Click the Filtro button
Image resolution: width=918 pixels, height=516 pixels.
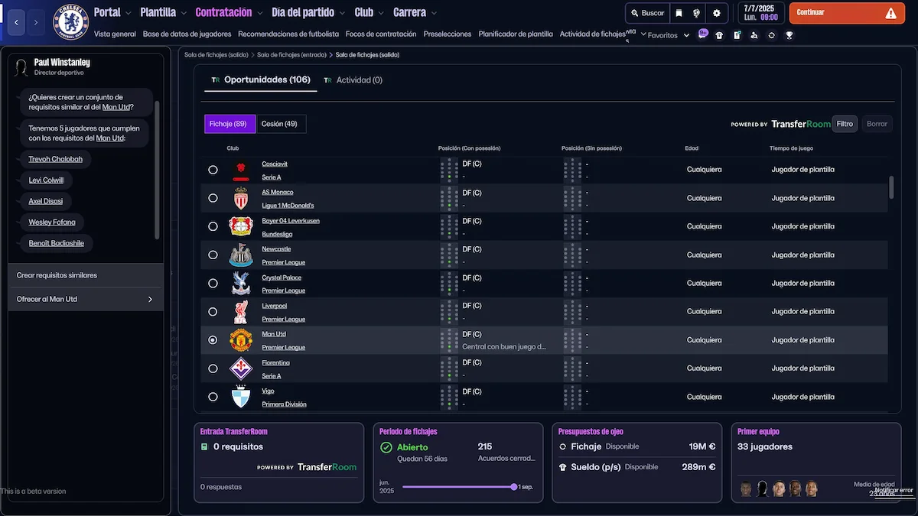(845, 124)
